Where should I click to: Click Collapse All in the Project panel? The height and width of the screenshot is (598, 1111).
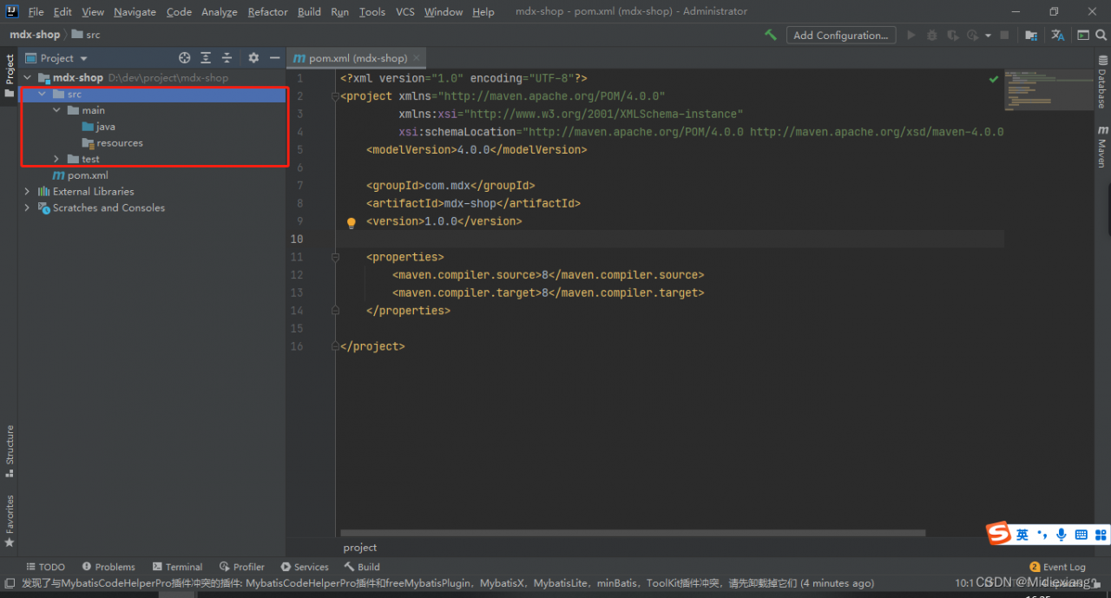coord(227,58)
